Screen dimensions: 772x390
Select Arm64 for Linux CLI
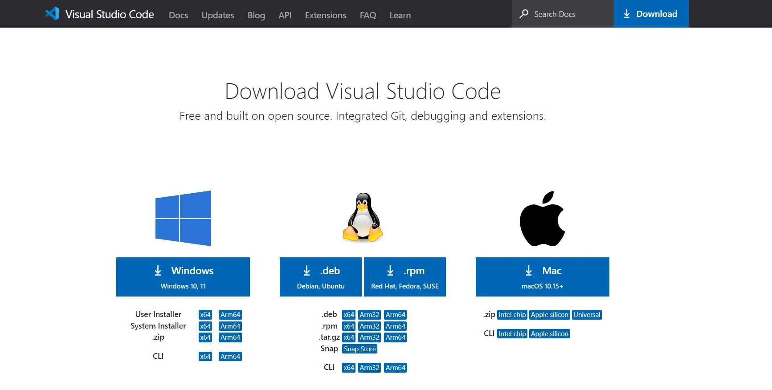[x=396, y=368]
